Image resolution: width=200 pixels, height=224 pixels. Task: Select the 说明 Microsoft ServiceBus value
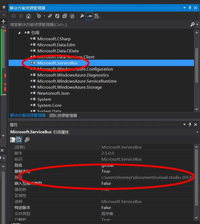click(121, 202)
